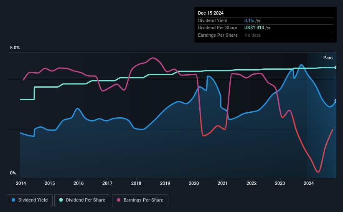The height and width of the screenshot is (212, 343).
Task: Select the 2024 x-axis label
Action: (x=309, y=183)
